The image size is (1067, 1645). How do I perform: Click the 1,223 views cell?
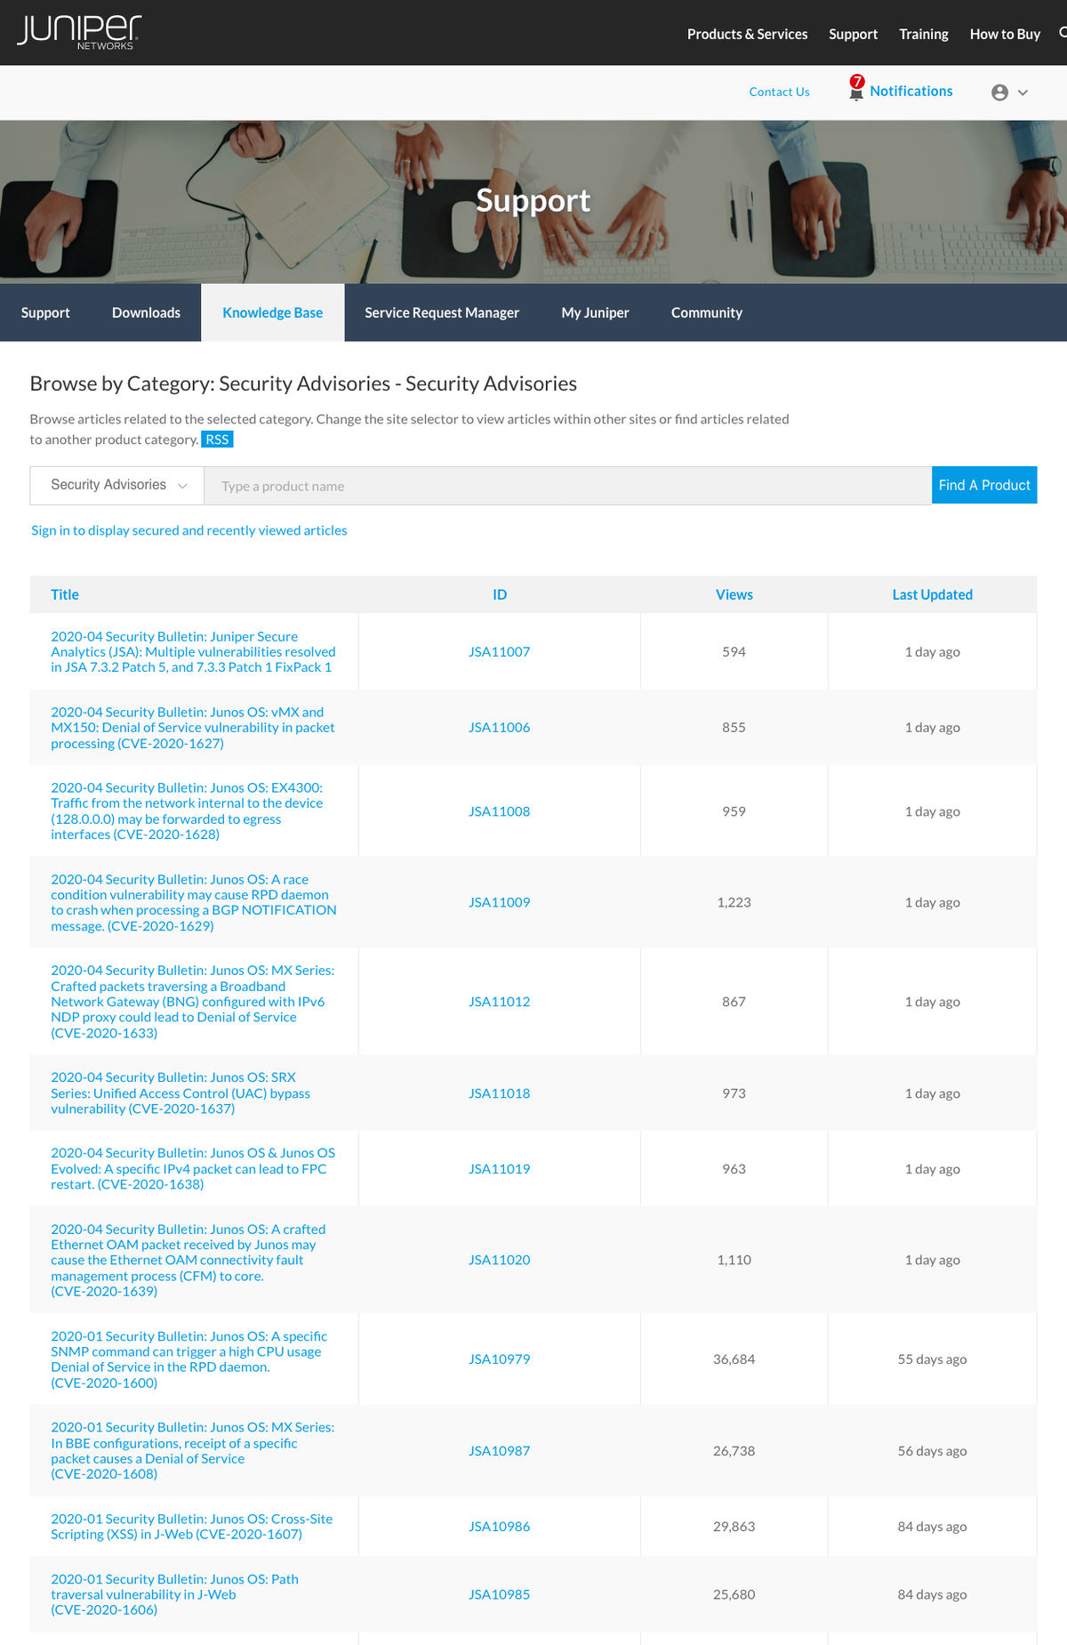(x=734, y=902)
